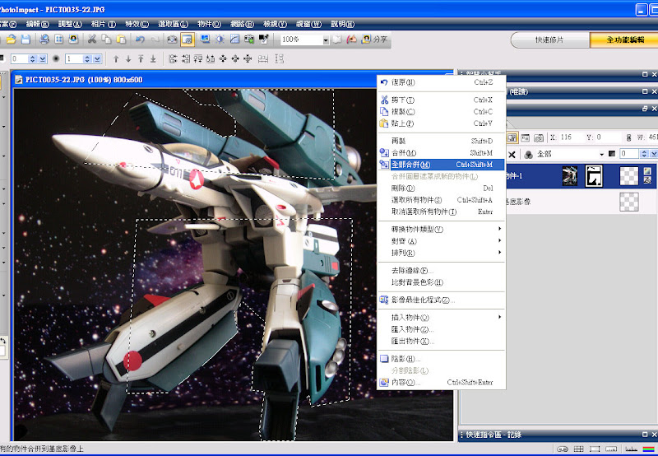Click the layer panel highlighted thumbnail view icon
The width and height of the screenshot is (658, 456).
[x=512, y=137]
